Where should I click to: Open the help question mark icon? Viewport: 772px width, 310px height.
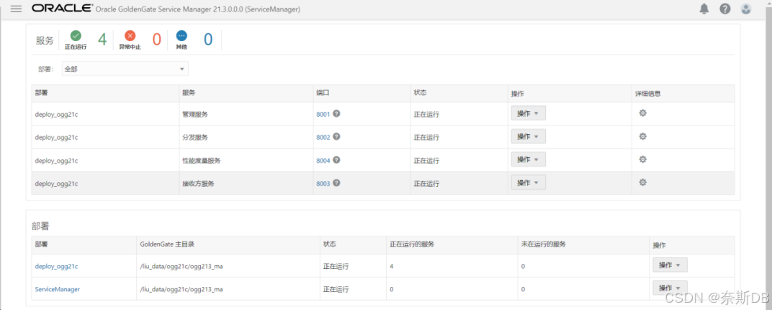pos(724,9)
